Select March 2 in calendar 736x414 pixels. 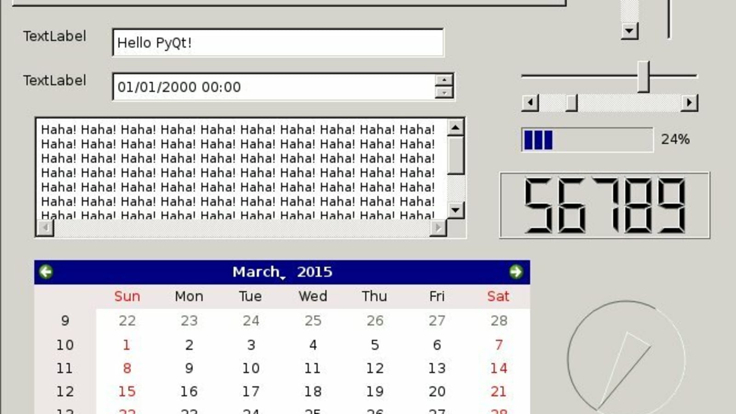[x=189, y=345]
